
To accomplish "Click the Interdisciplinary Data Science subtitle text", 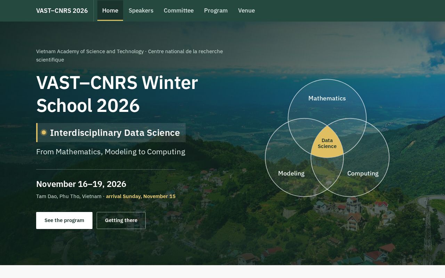I will (115, 133).
